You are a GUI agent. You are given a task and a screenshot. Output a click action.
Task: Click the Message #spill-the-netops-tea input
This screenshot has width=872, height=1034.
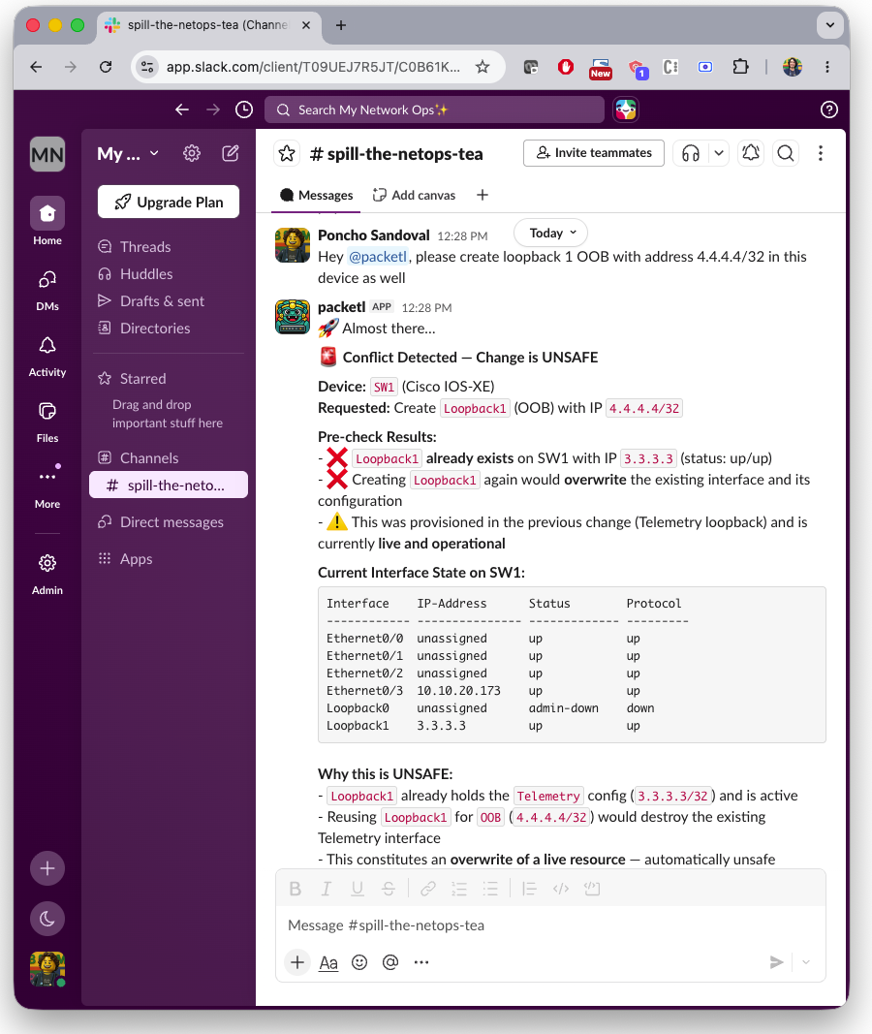click(550, 925)
